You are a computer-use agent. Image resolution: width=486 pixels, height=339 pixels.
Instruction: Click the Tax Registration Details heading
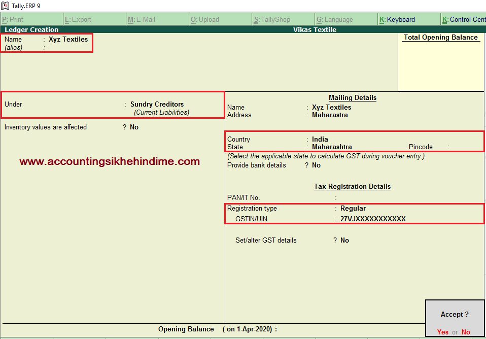(x=352, y=186)
